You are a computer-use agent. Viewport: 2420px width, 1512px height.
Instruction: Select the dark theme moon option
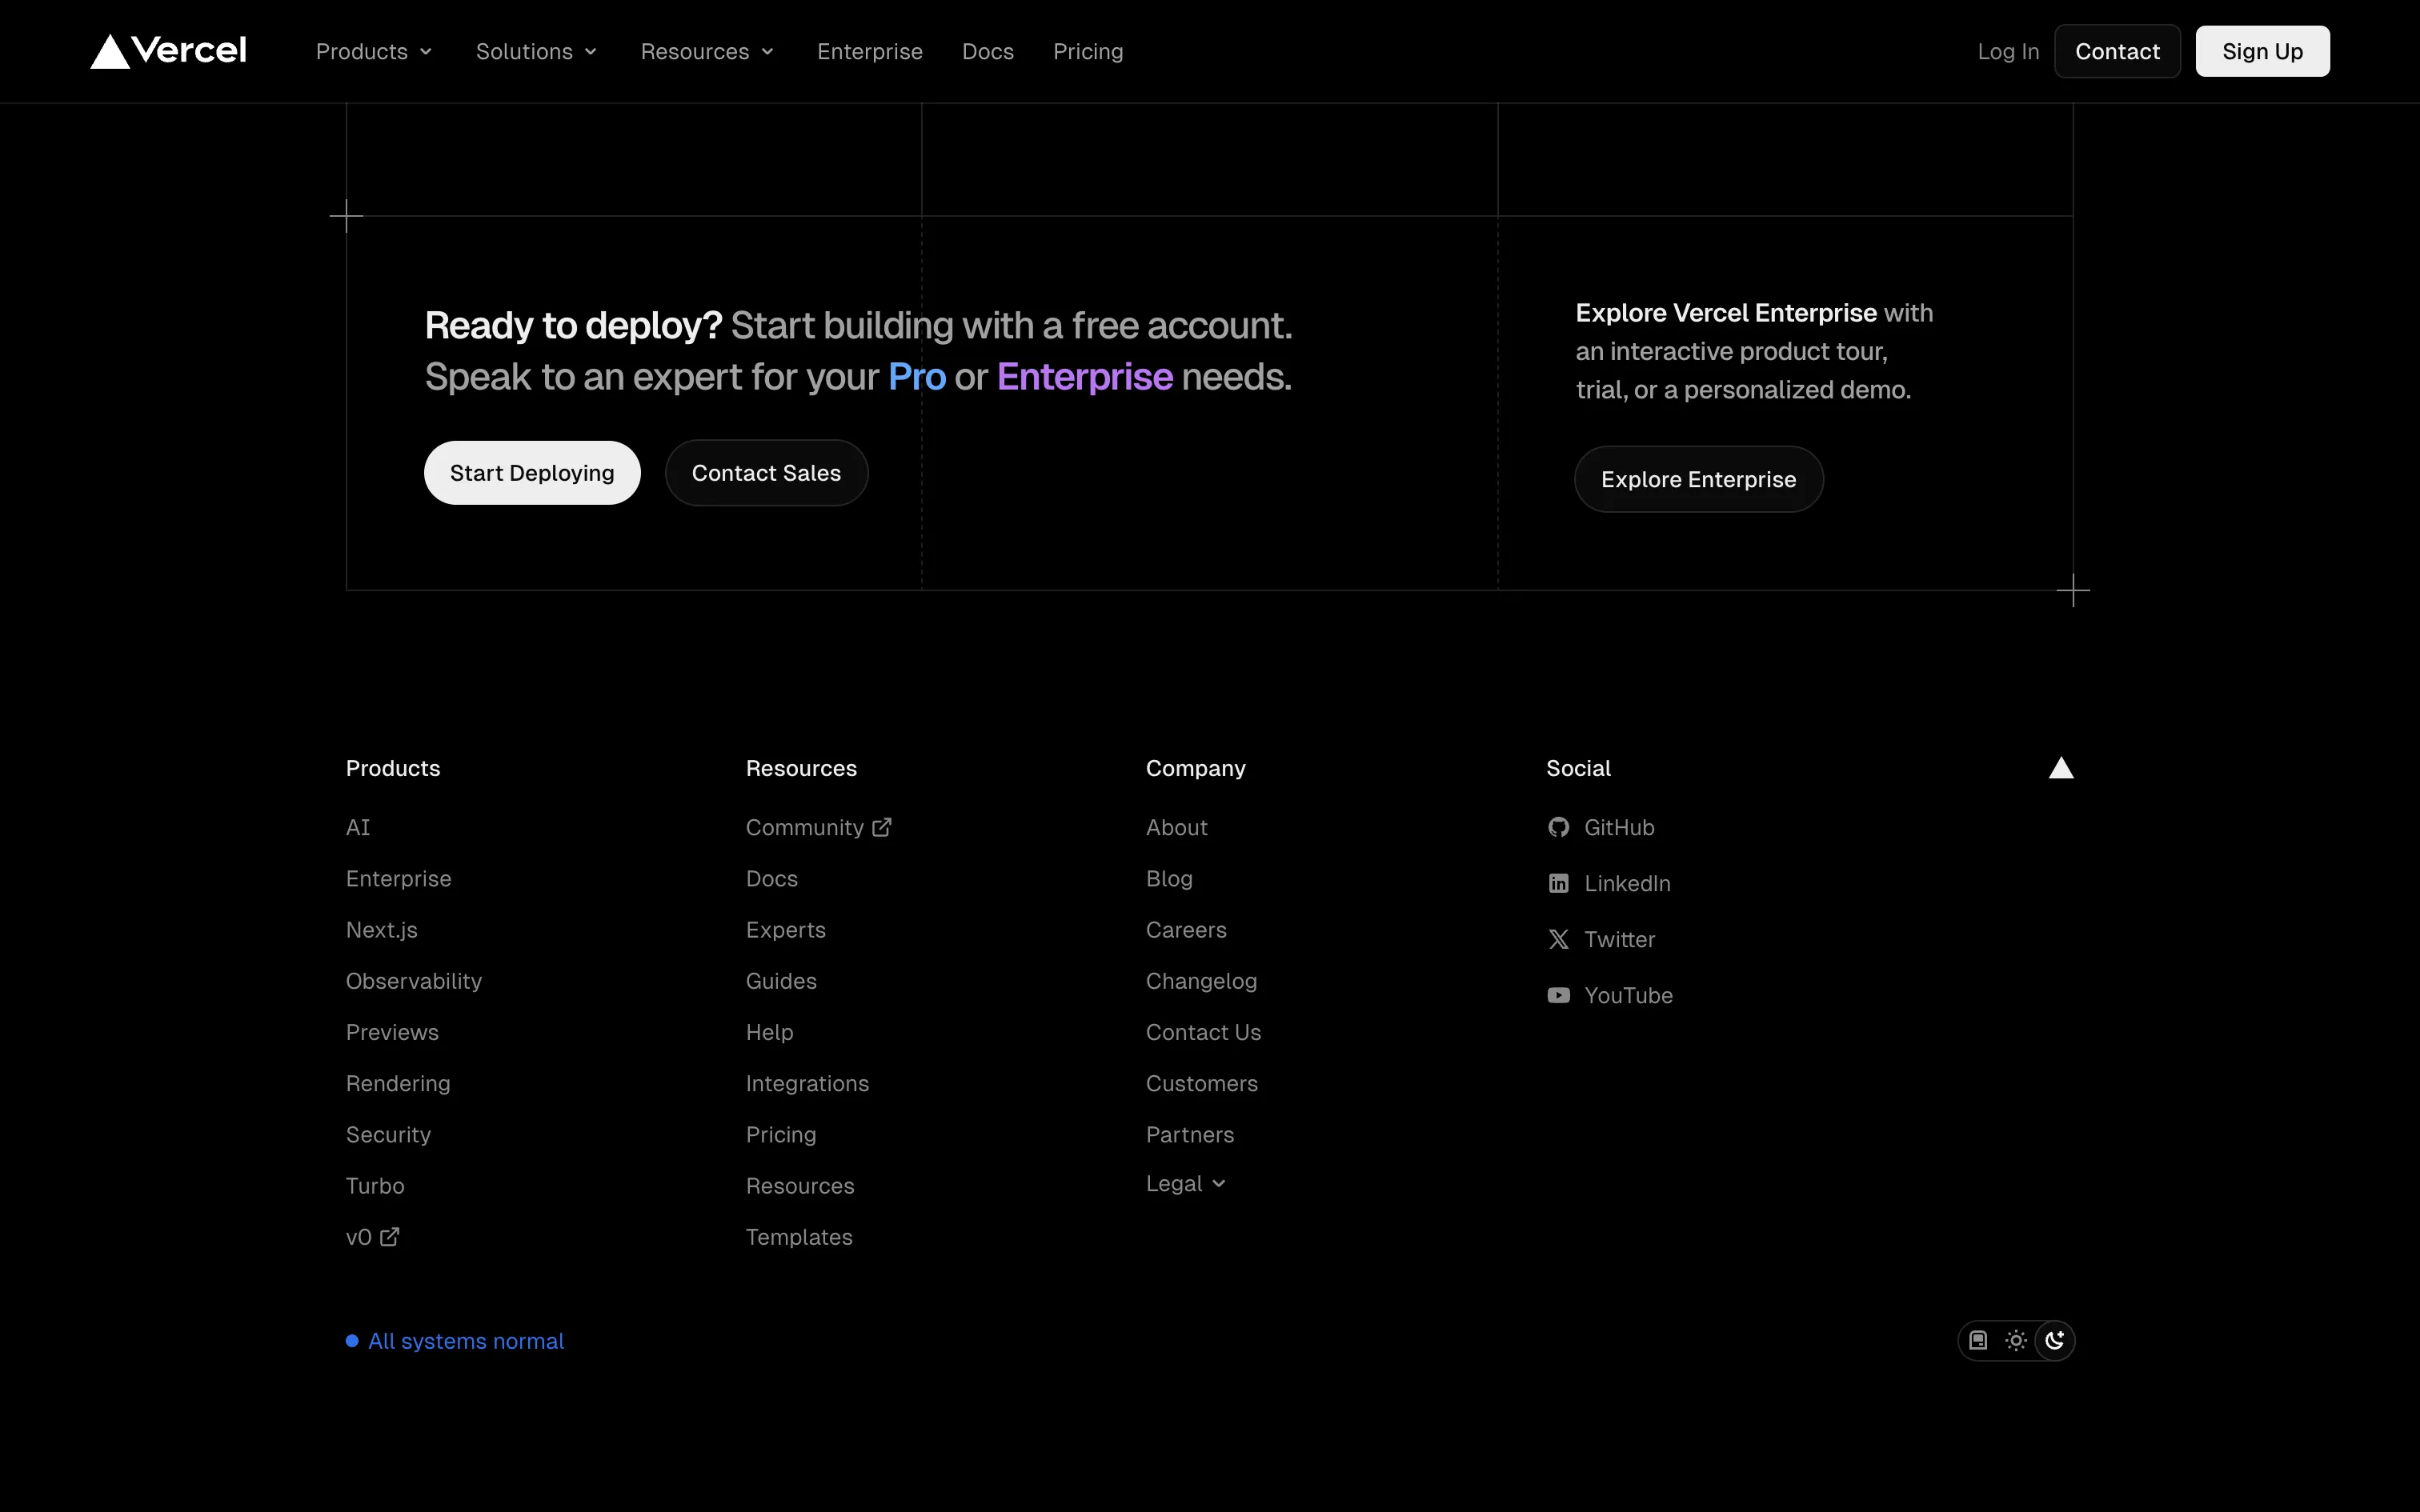coord(2054,1340)
